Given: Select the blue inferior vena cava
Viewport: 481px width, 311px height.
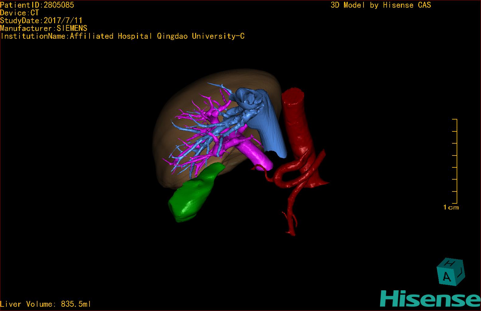Looking at the screenshot, I should pos(272,128).
